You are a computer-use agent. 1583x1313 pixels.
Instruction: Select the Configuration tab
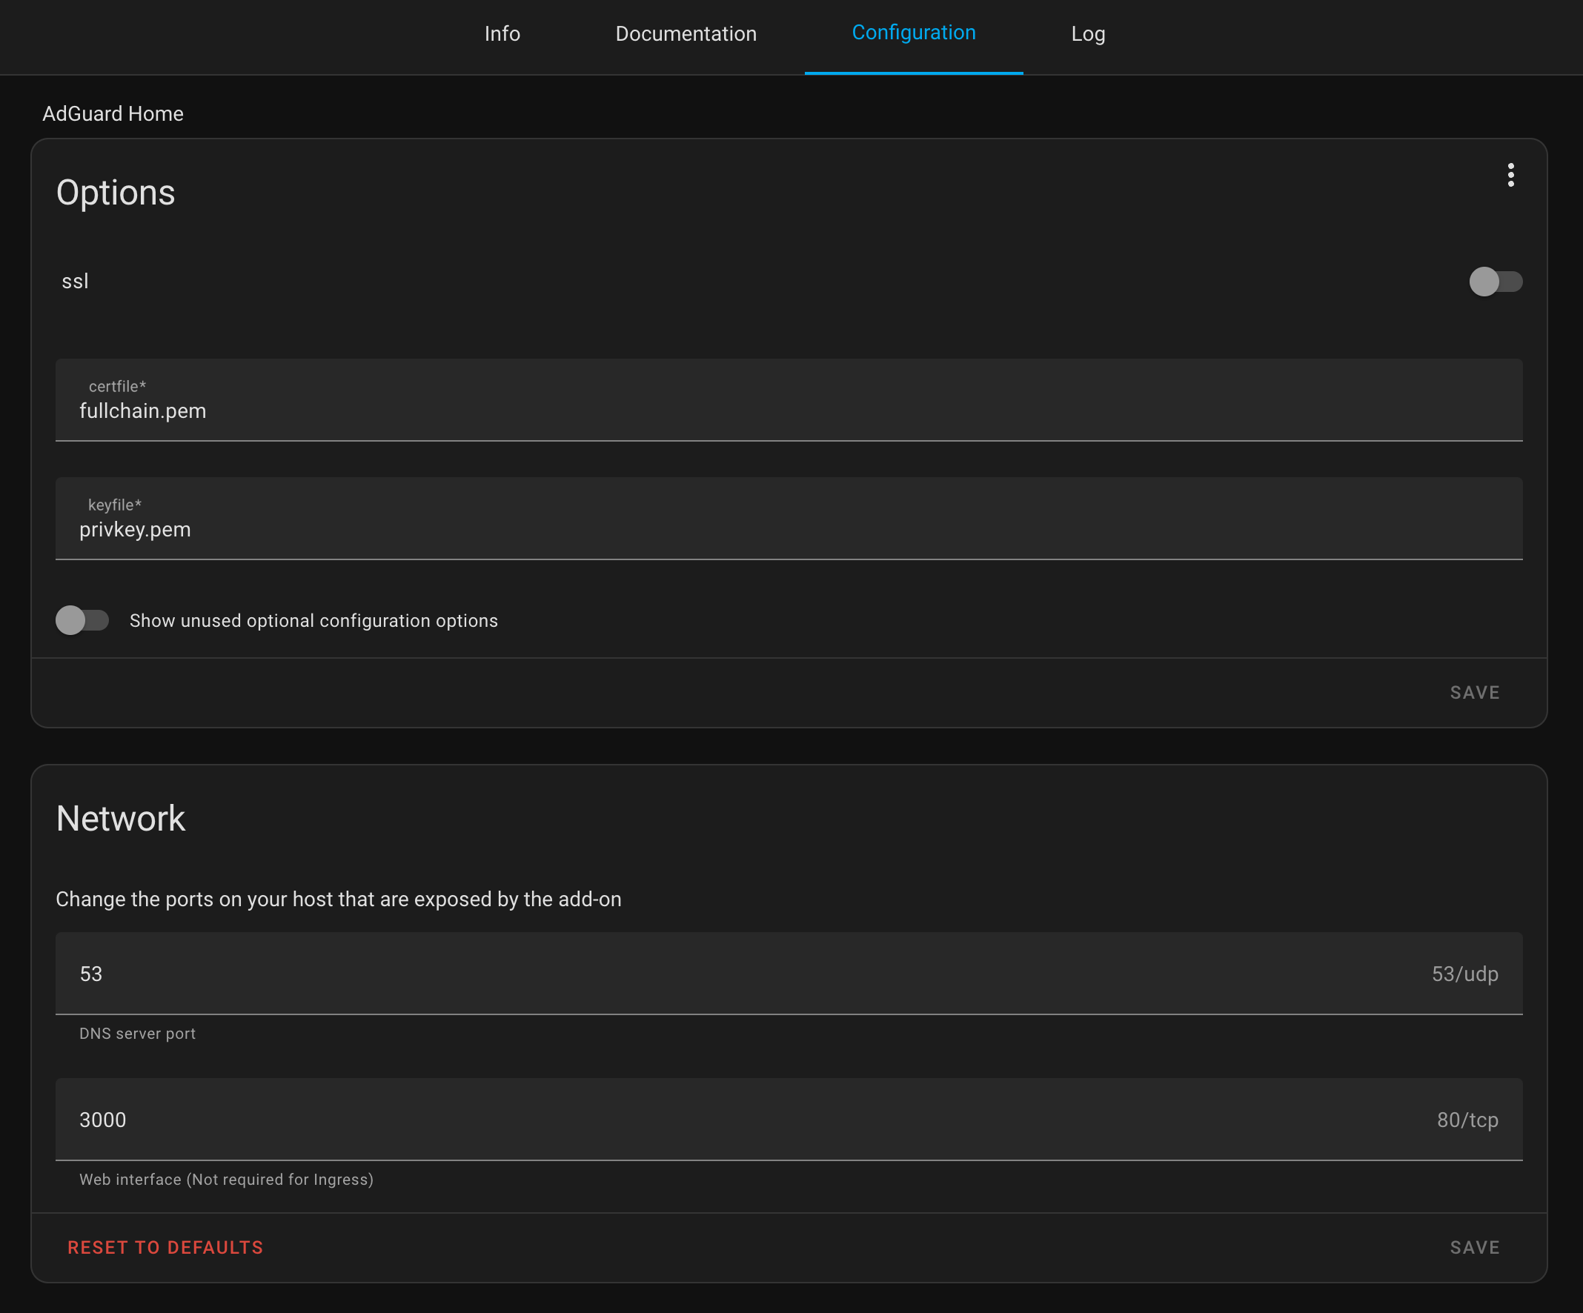913,33
